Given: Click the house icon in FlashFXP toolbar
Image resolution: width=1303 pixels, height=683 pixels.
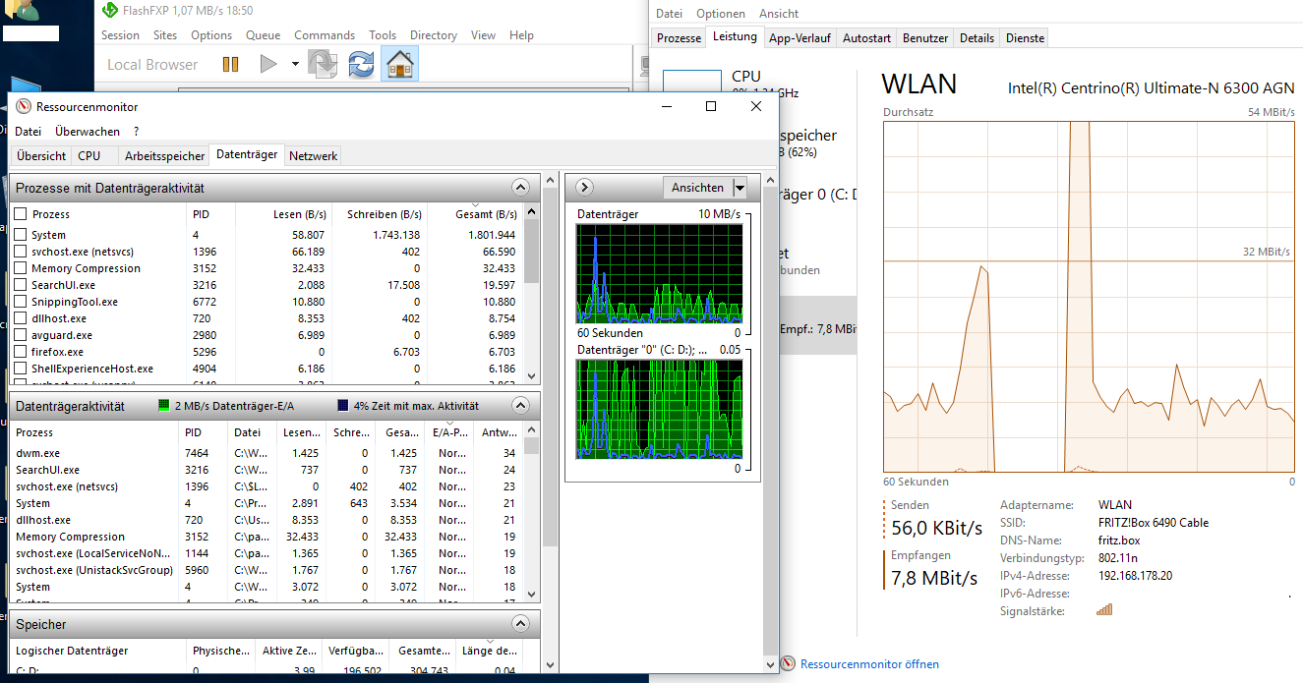Looking at the screenshot, I should 399,64.
